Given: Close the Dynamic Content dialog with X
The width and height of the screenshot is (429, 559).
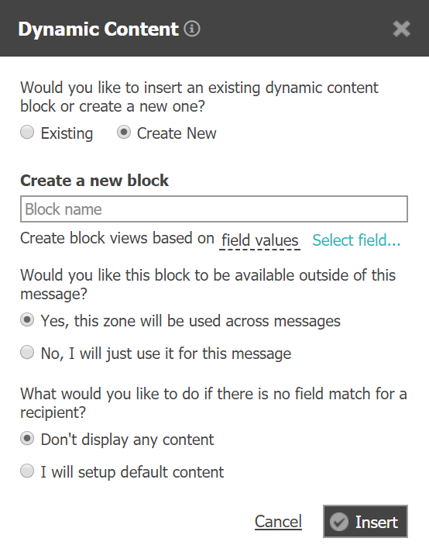Looking at the screenshot, I should 402,29.
